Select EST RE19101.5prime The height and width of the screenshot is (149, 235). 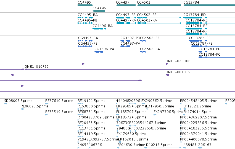(x=91, y=101)
